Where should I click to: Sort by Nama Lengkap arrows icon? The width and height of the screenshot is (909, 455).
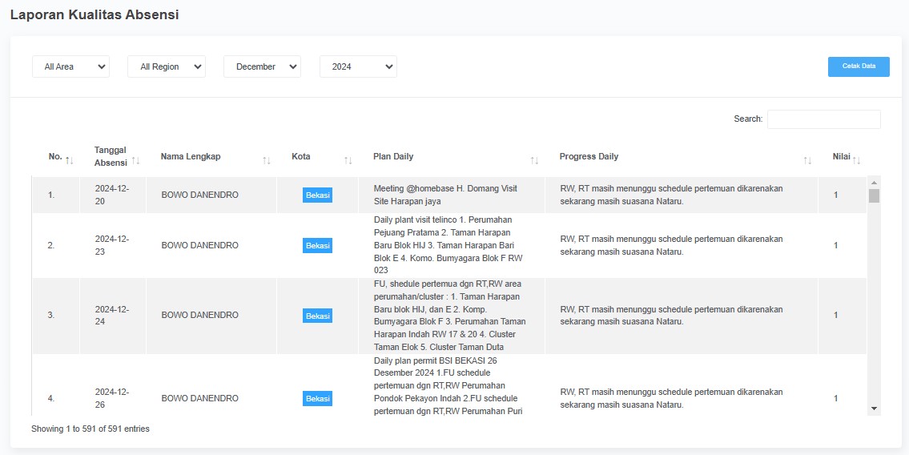click(266, 161)
